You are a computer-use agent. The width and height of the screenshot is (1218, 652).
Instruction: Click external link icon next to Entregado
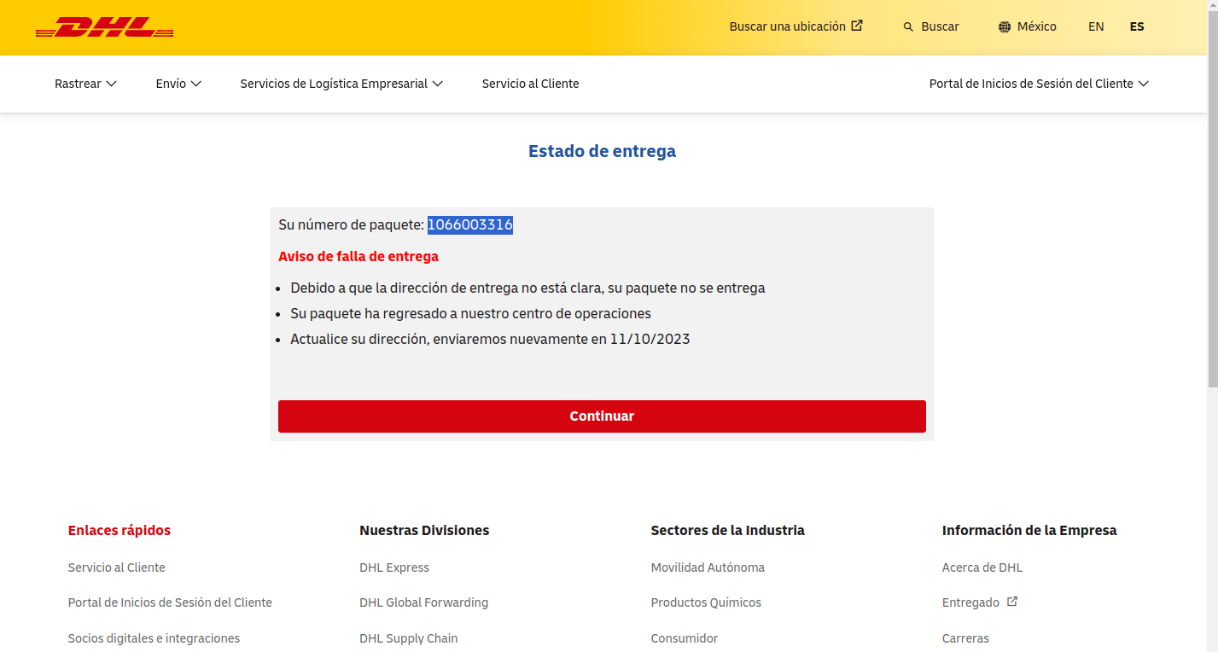1012,602
